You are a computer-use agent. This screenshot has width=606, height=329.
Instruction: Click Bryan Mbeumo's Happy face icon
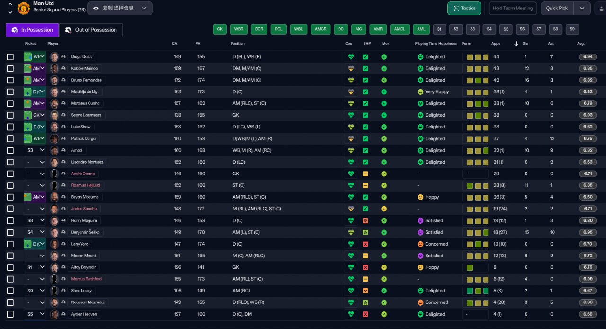pos(420,197)
